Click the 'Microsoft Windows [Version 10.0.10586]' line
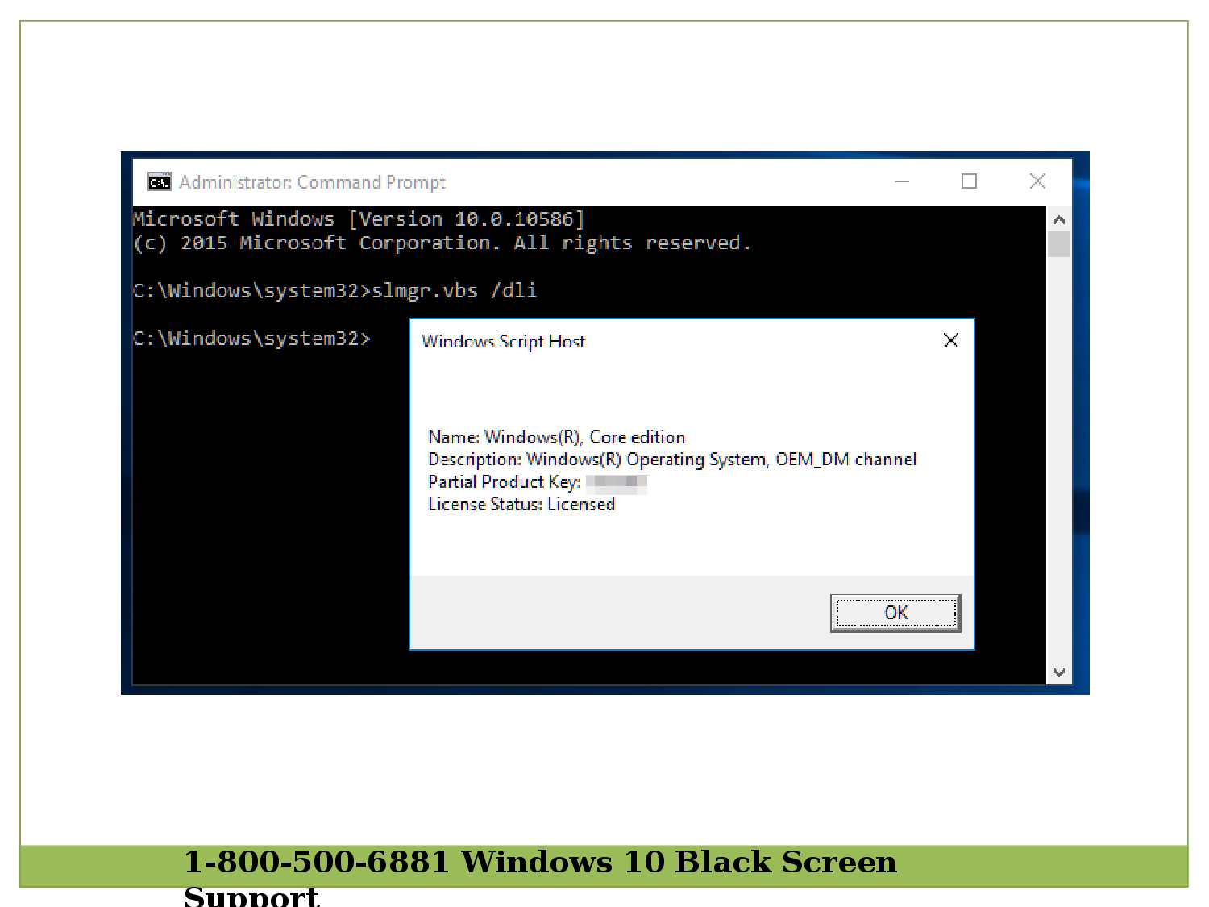The width and height of the screenshot is (1209, 907). pyautogui.click(x=359, y=219)
